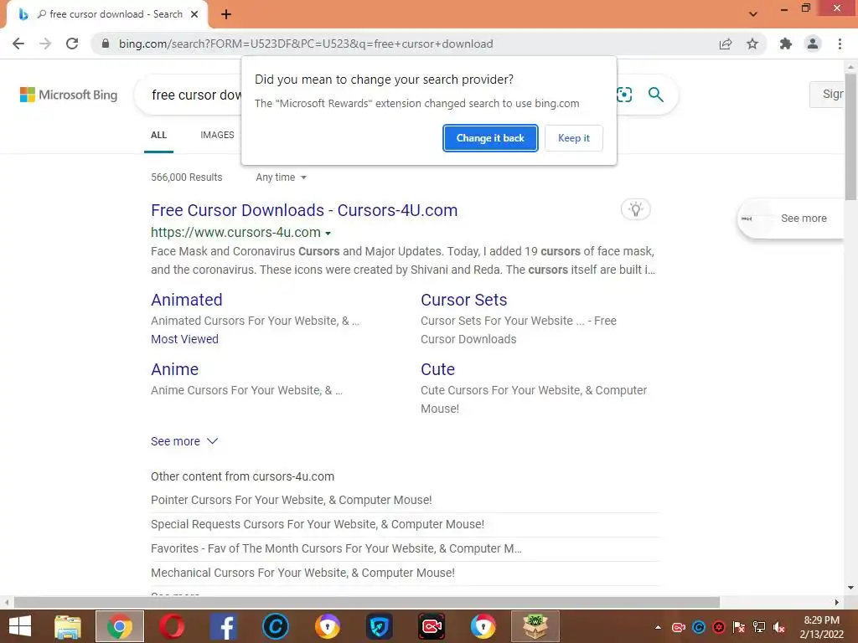Image resolution: width=858 pixels, height=643 pixels.
Task: Click the tab search down-chevron in title bar
Action: 753,14
